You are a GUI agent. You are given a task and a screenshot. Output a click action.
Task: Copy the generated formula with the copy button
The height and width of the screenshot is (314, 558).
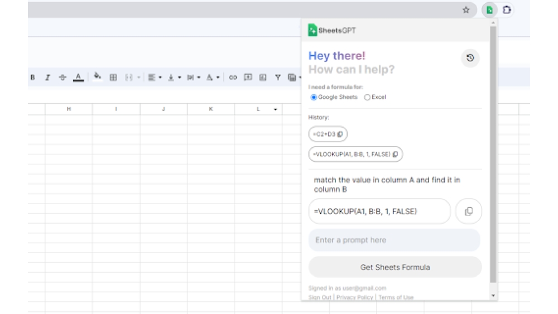[x=469, y=211]
